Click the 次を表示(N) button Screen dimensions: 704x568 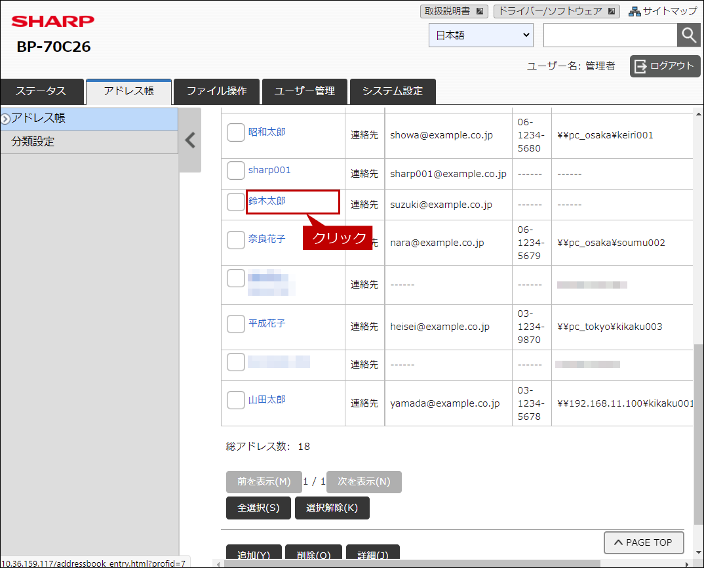click(364, 481)
